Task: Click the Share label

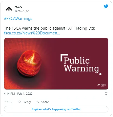Action: [x=45, y=102]
